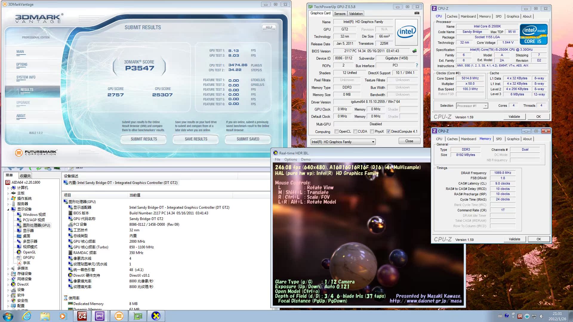
Task: Click Close button in GPU-Z
Action: tap(409, 141)
